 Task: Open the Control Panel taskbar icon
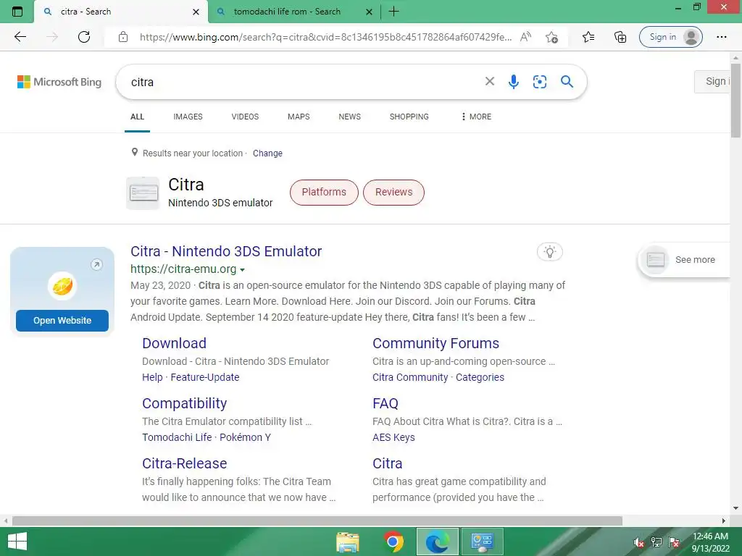tap(482, 542)
